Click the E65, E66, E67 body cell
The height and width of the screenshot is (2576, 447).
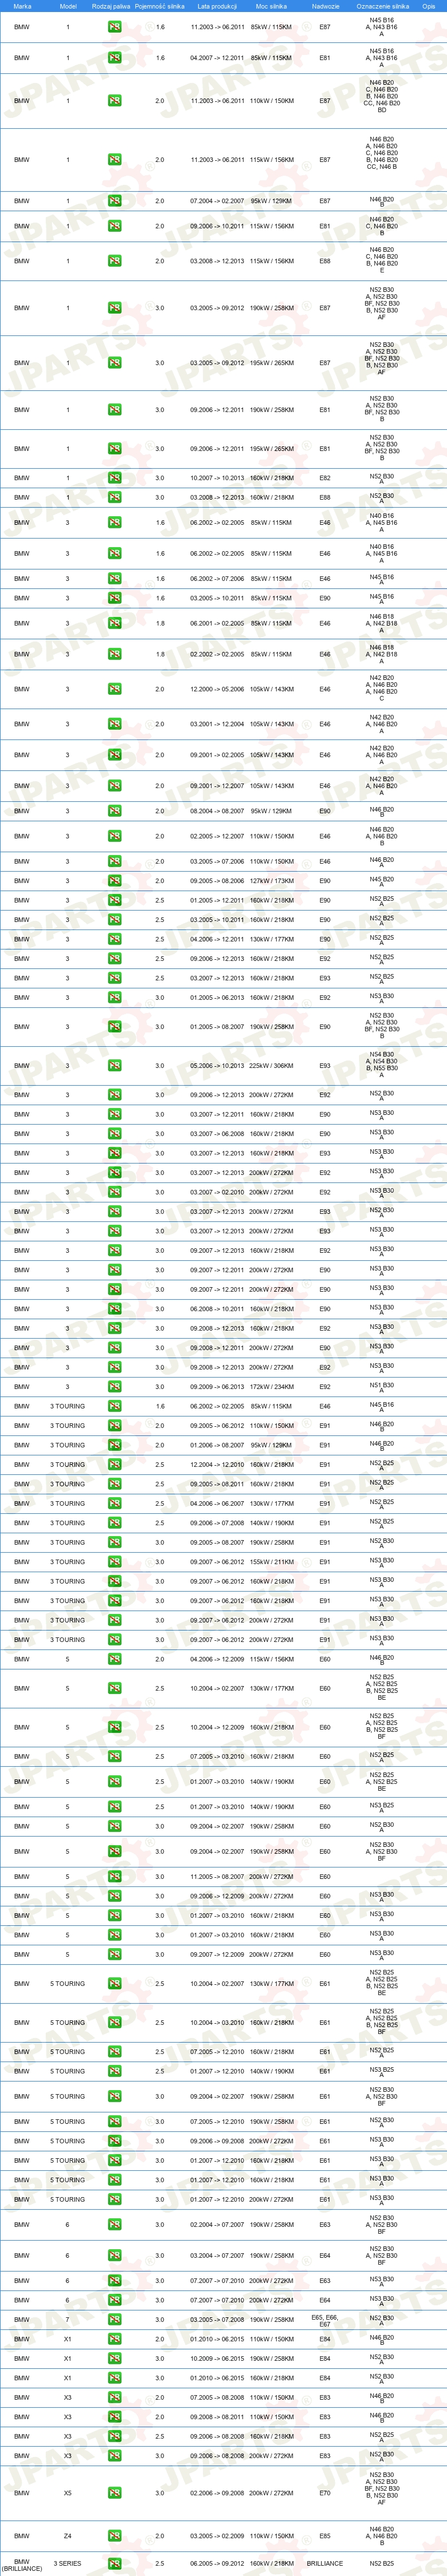coord(325,2320)
